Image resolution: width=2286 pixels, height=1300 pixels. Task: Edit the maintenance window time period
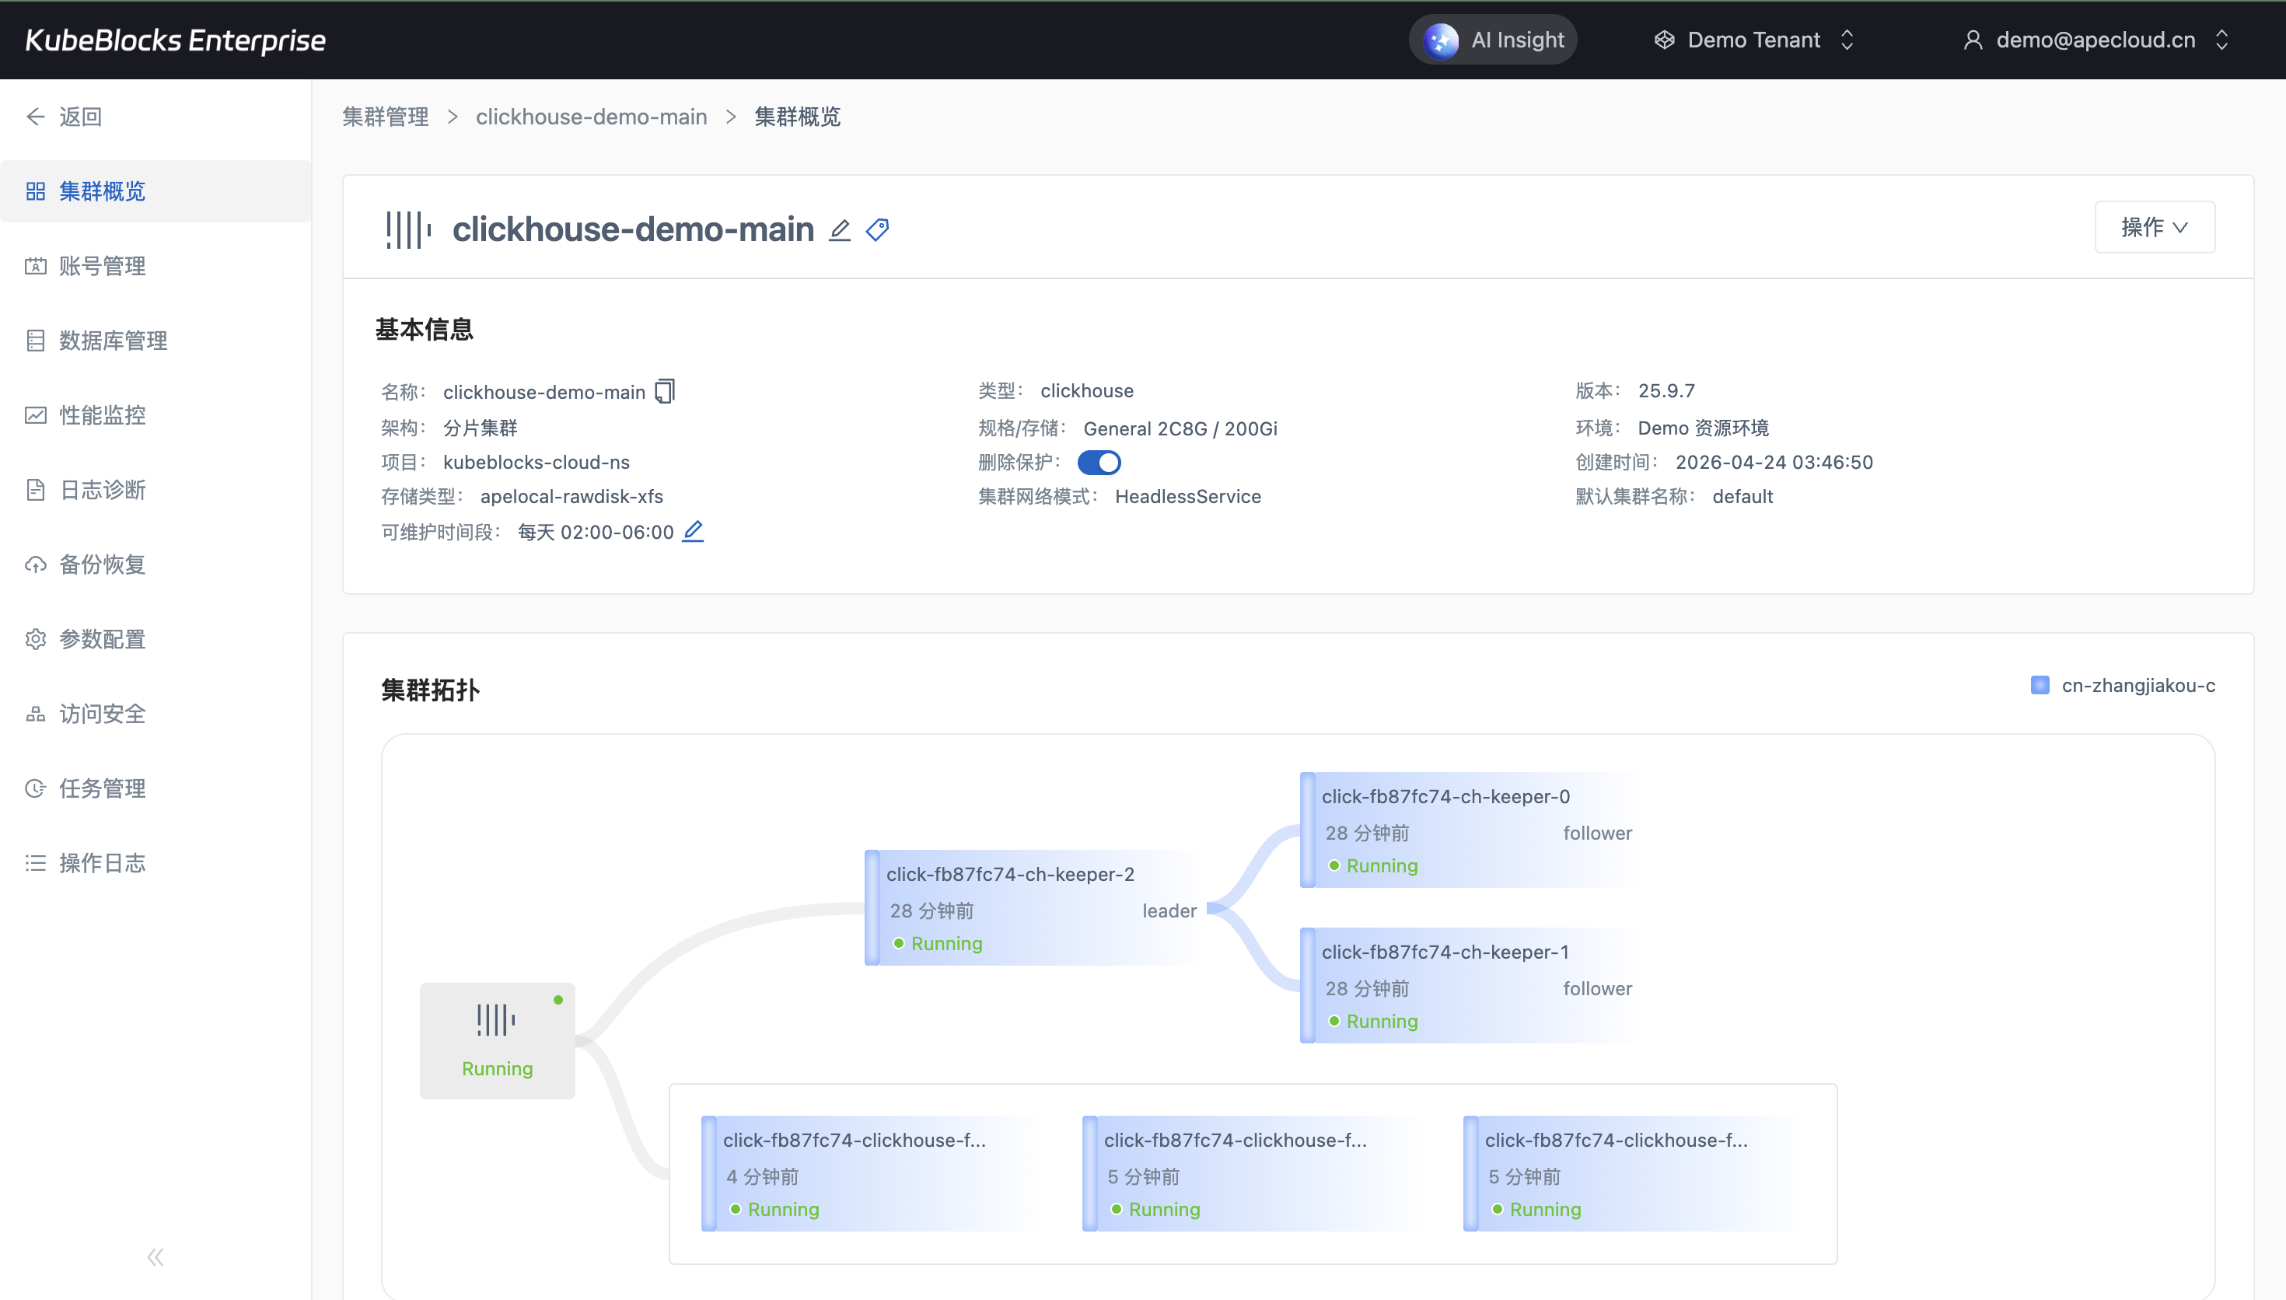(693, 531)
